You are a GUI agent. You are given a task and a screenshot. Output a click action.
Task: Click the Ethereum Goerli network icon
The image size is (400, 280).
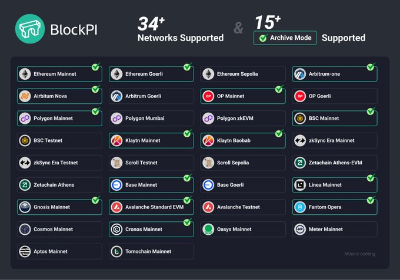[116, 74]
